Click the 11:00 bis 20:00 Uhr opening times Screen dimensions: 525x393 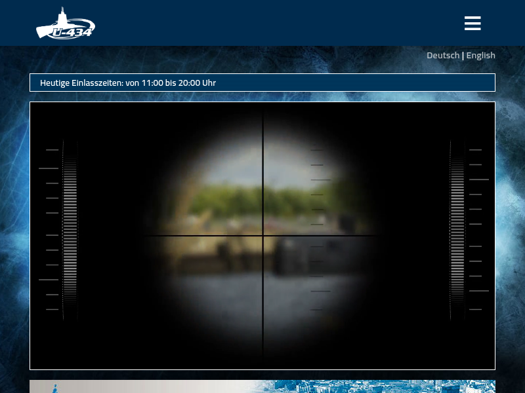[x=178, y=83]
